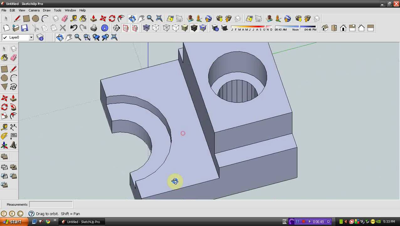
Task: Select the Freehand drawing tool
Action: click(x=13, y=87)
